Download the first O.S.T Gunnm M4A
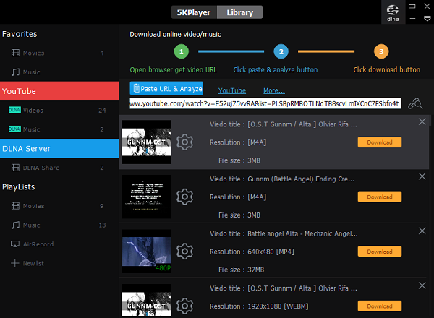The height and width of the screenshot is (318, 434). (380, 142)
